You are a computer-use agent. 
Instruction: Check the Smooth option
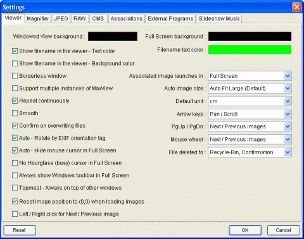[15, 113]
